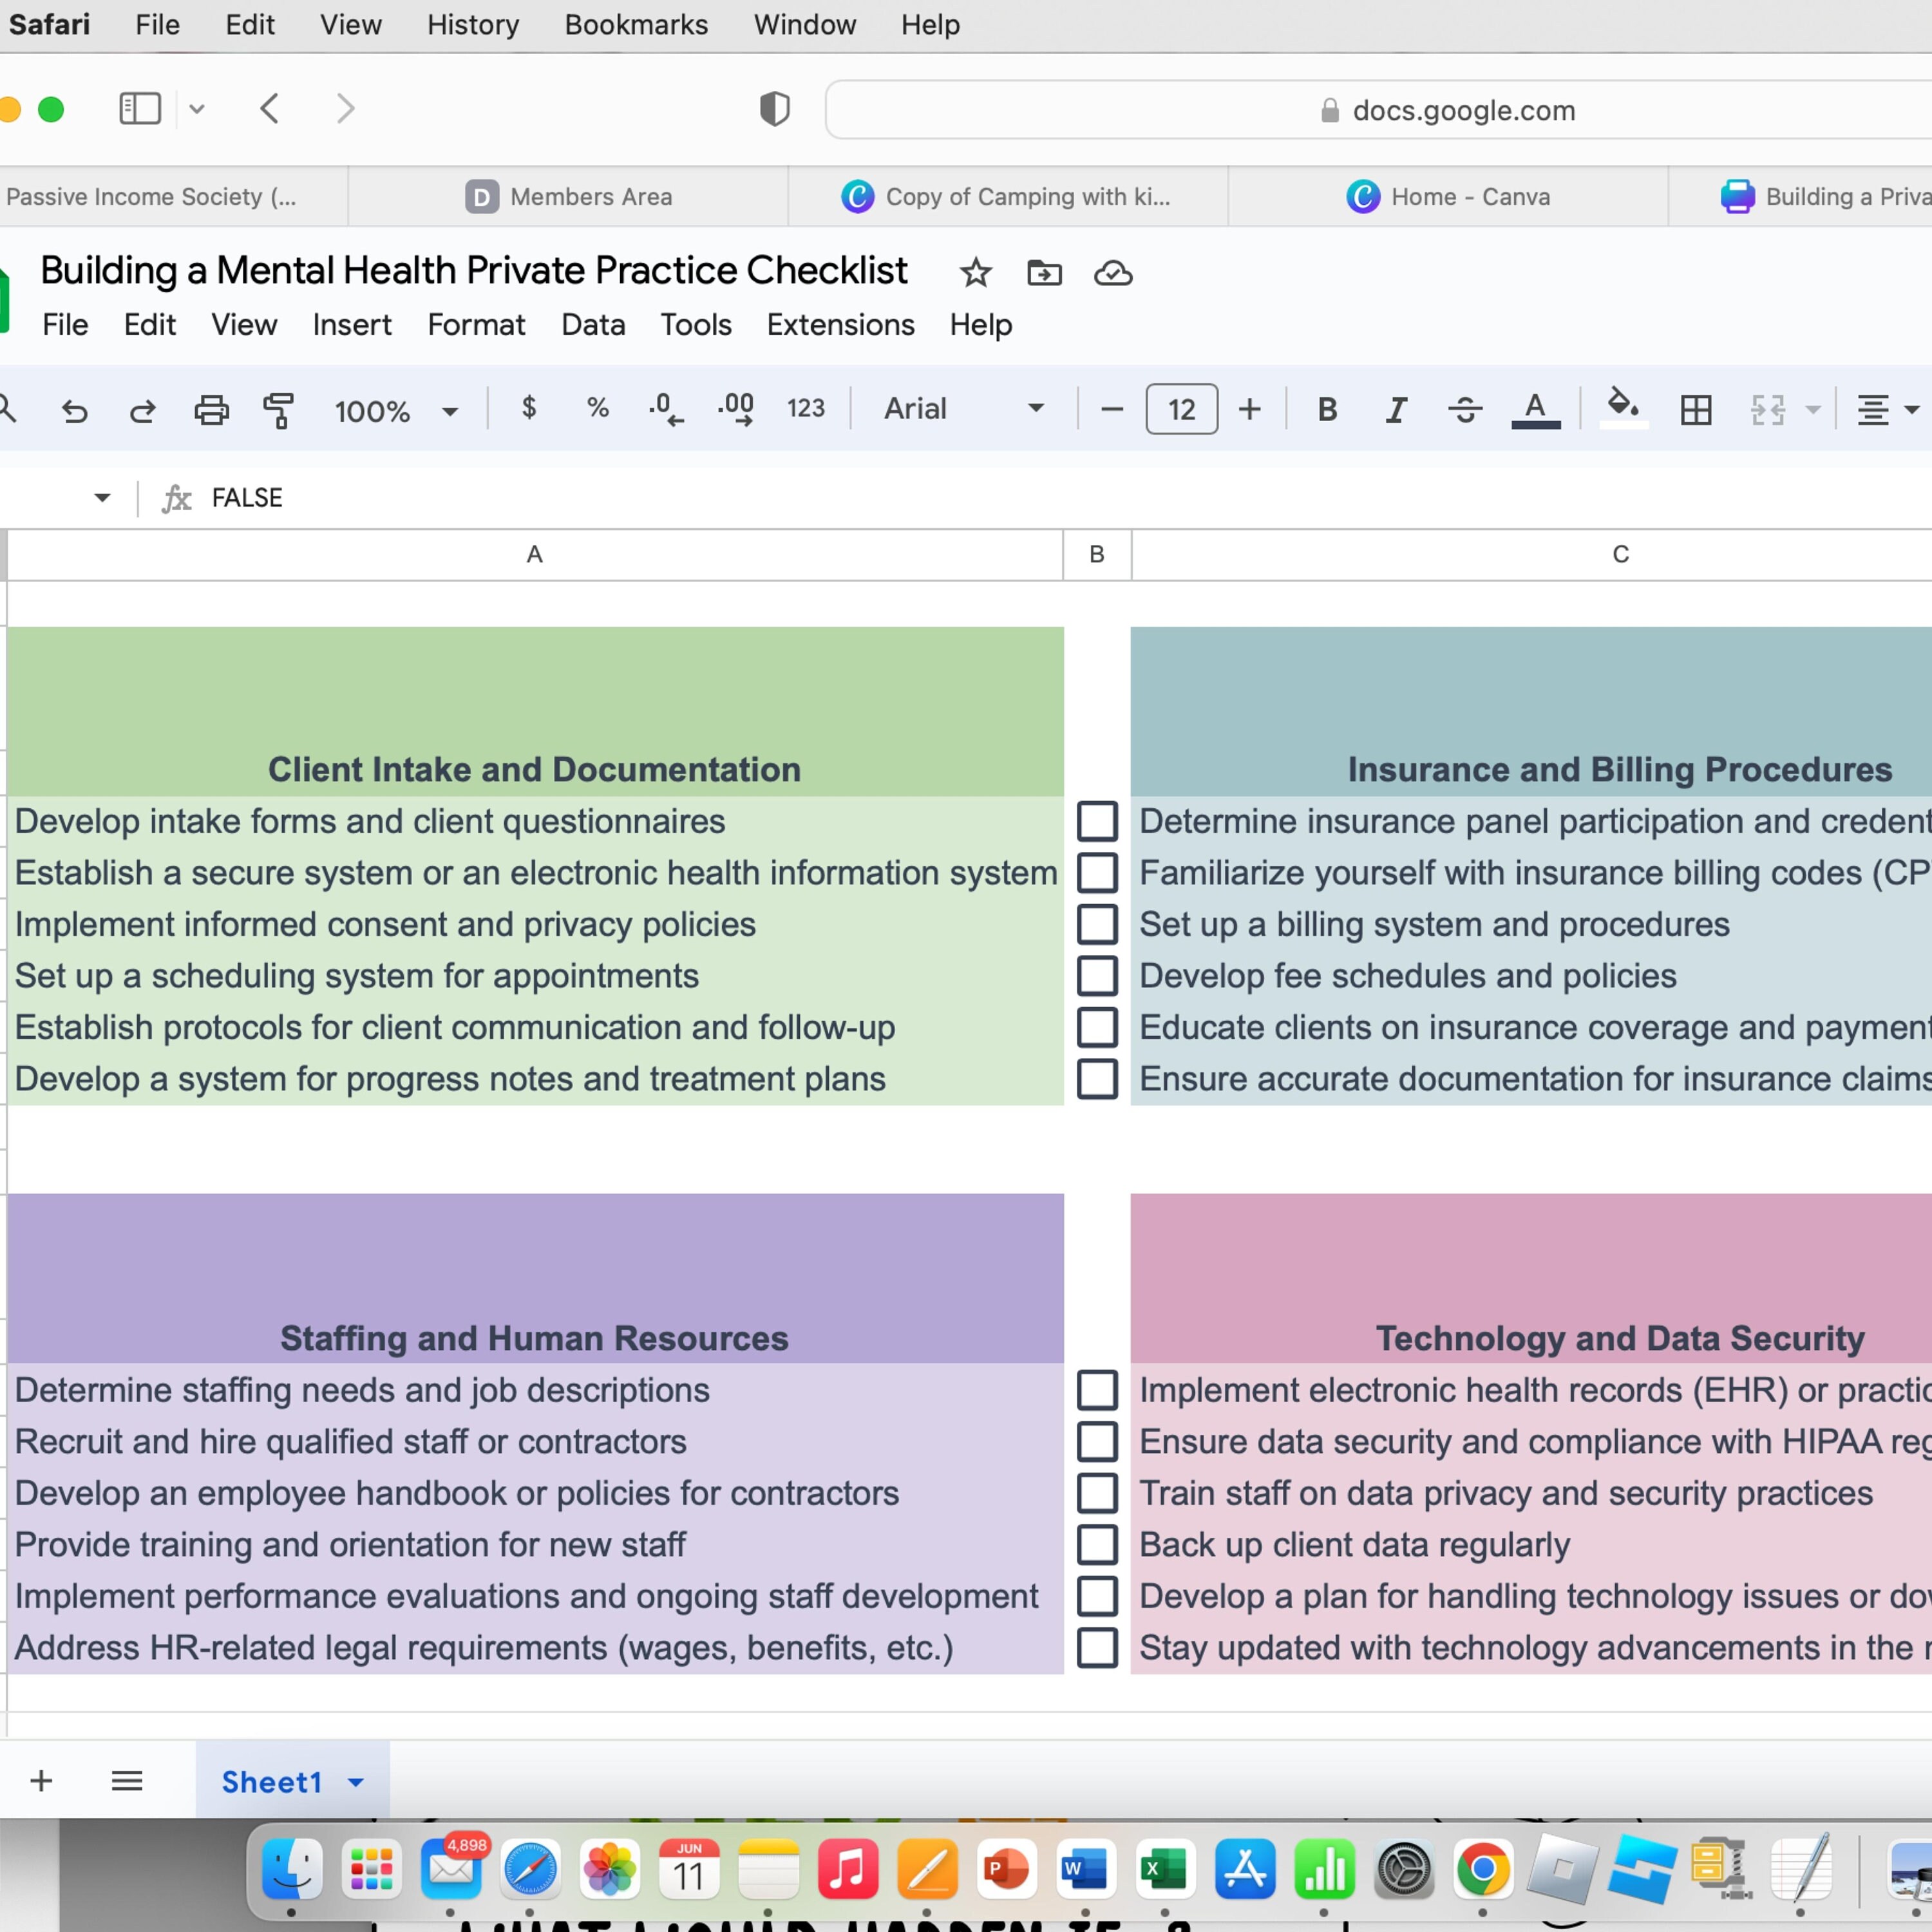Image resolution: width=1932 pixels, height=1932 pixels.
Task: Print the spreadsheet with the printer icon
Action: point(211,410)
